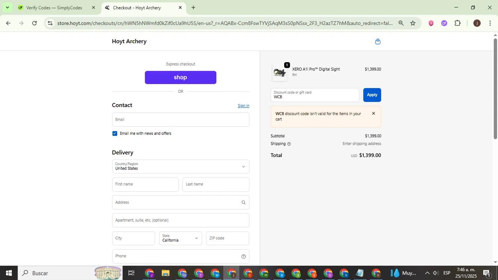Image resolution: width=498 pixels, height=280 pixels.
Task: Click the shipping info question icon
Action: pos(289,144)
